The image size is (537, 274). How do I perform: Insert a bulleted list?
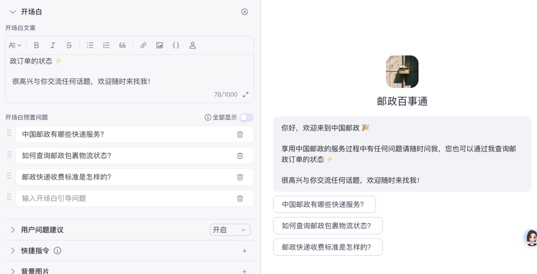click(90, 46)
